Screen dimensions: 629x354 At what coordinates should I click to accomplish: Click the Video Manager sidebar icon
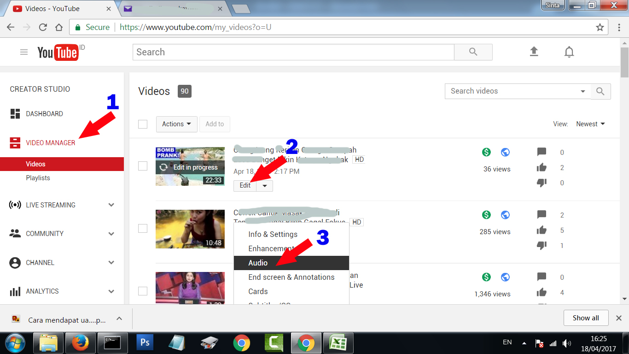15,143
